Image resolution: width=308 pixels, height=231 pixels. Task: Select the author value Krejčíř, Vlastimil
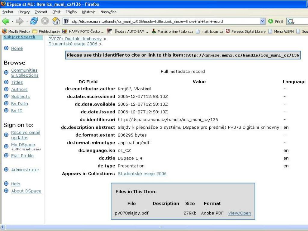(134, 89)
